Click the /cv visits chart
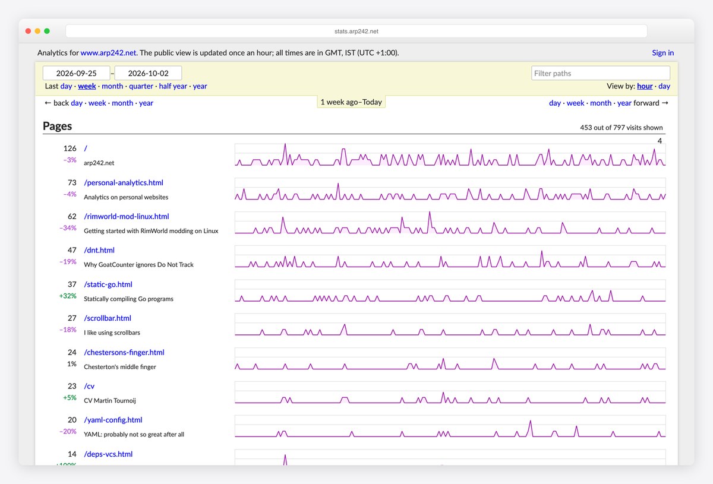 (450, 392)
